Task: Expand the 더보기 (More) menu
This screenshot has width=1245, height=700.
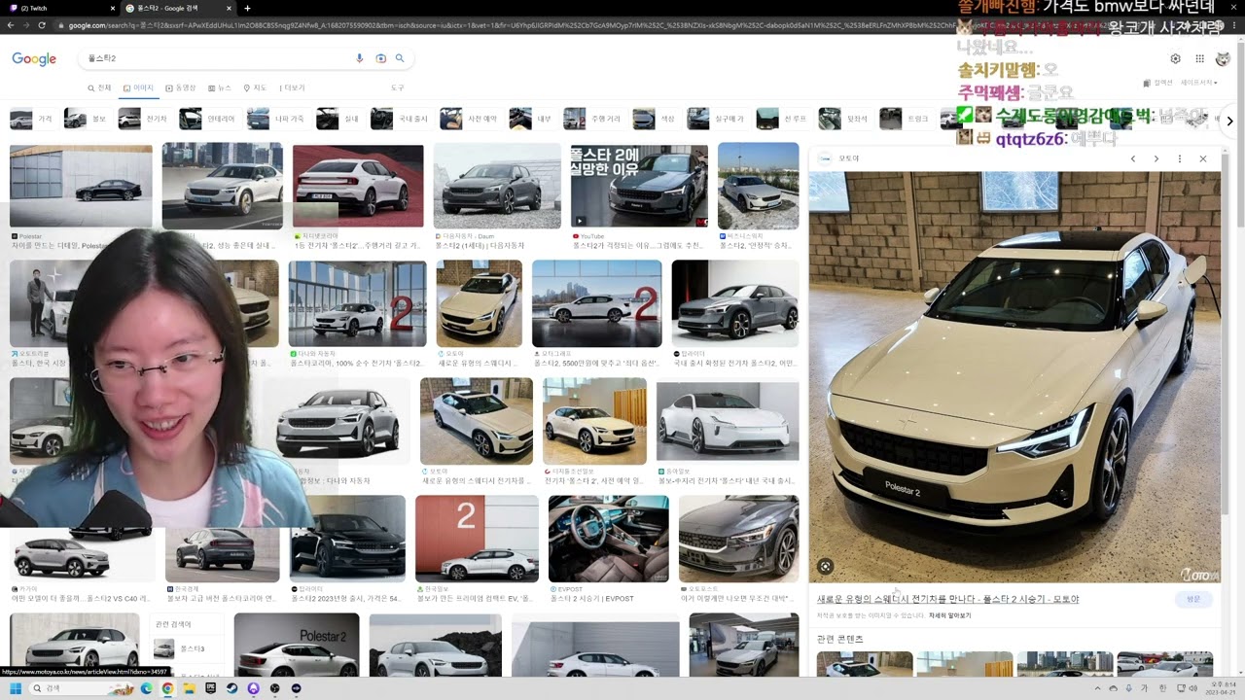Action: pyautogui.click(x=292, y=87)
